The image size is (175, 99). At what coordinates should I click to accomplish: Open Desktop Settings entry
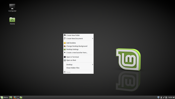coord(78,49)
